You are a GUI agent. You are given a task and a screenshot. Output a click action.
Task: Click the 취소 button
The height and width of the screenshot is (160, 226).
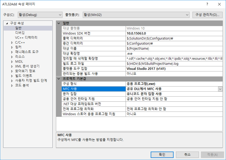pos(187,155)
